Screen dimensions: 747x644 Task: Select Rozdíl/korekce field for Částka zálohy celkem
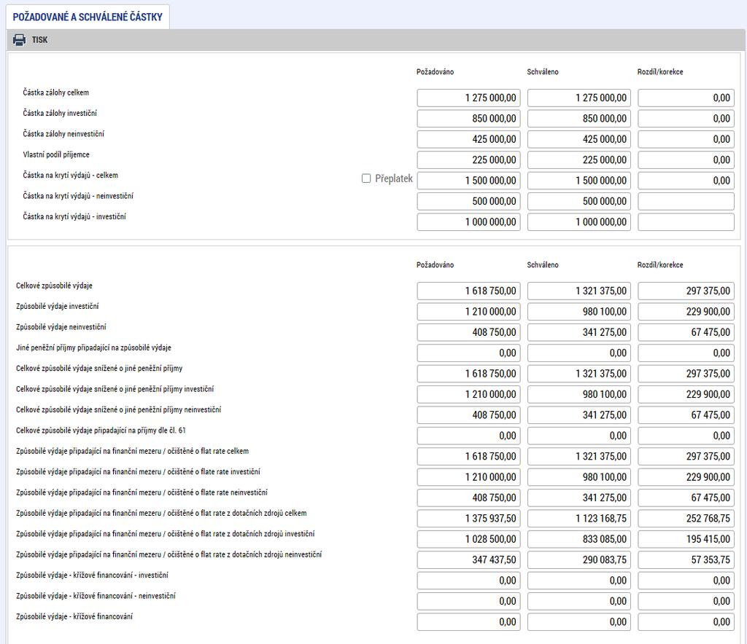pyautogui.click(x=686, y=98)
